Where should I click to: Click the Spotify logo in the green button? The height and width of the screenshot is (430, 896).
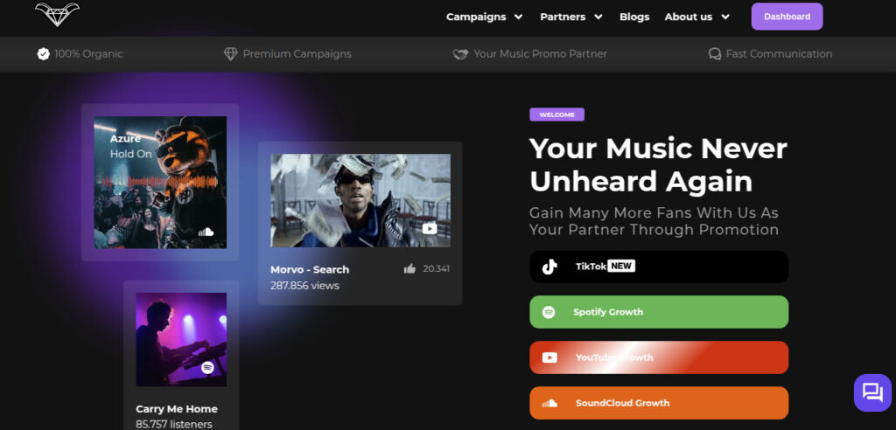point(549,312)
